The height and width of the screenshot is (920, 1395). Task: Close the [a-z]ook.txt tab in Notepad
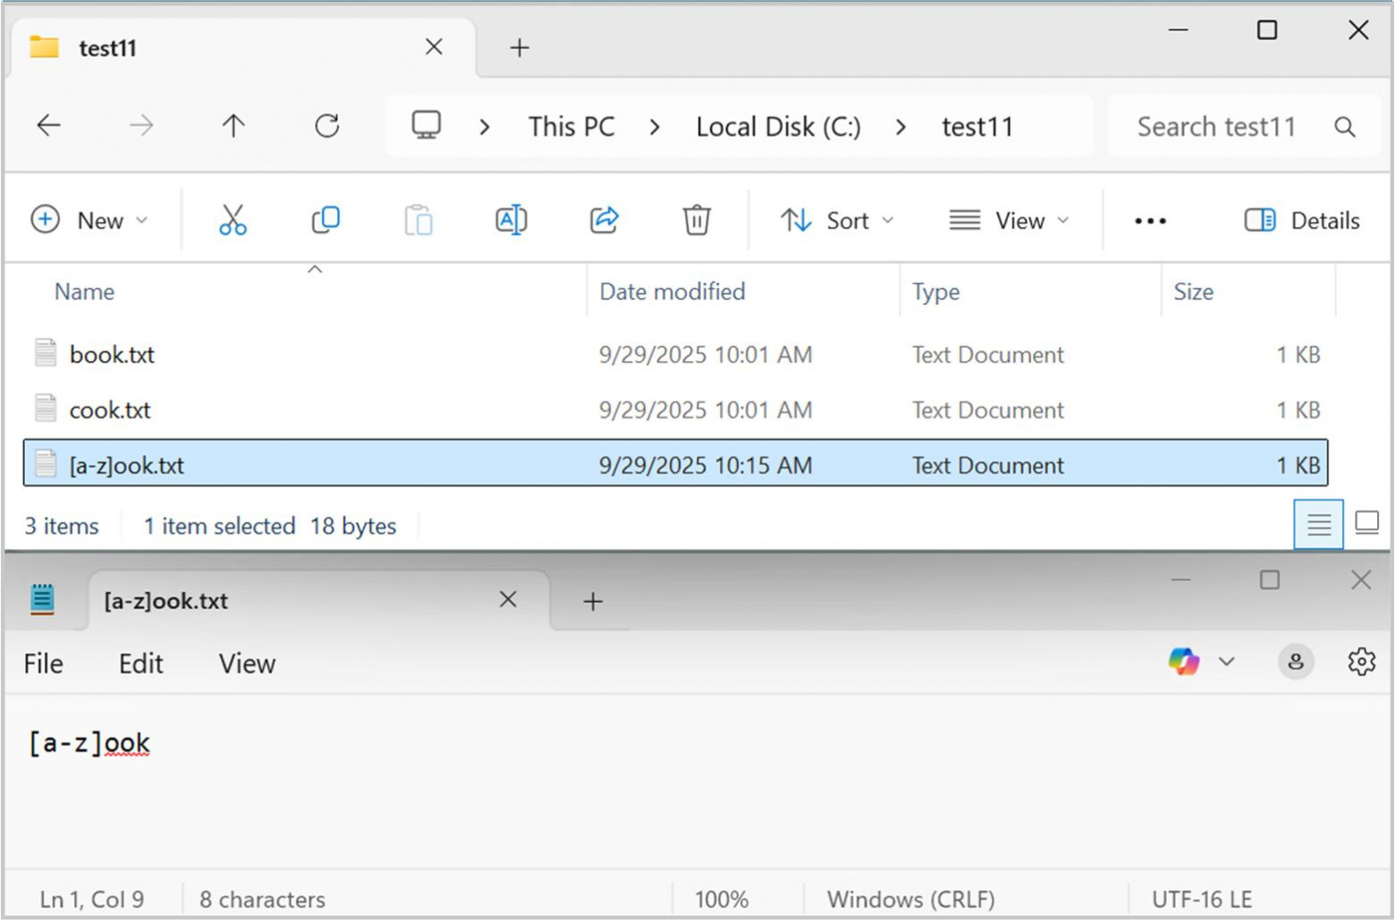(508, 599)
